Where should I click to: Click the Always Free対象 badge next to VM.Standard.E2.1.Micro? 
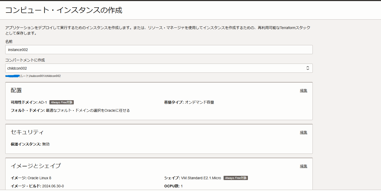click(x=235, y=178)
